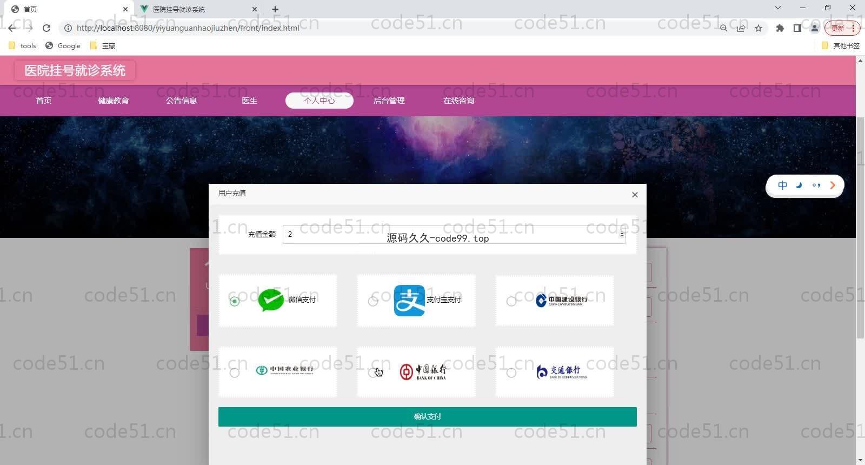The width and height of the screenshot is (865, 465).
Task: Toggle the browser side panel icon
Action: [x=797, y=28]
